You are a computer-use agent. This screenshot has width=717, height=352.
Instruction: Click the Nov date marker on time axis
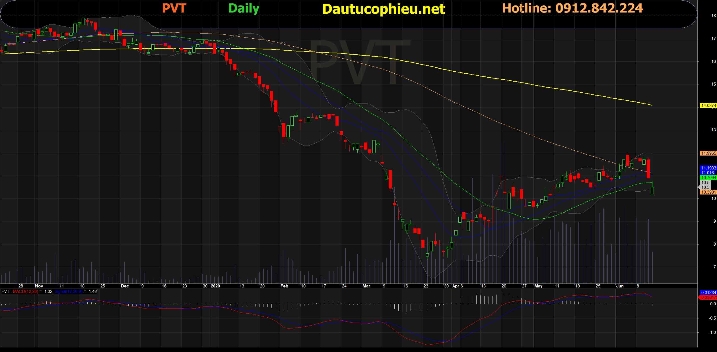39,286
